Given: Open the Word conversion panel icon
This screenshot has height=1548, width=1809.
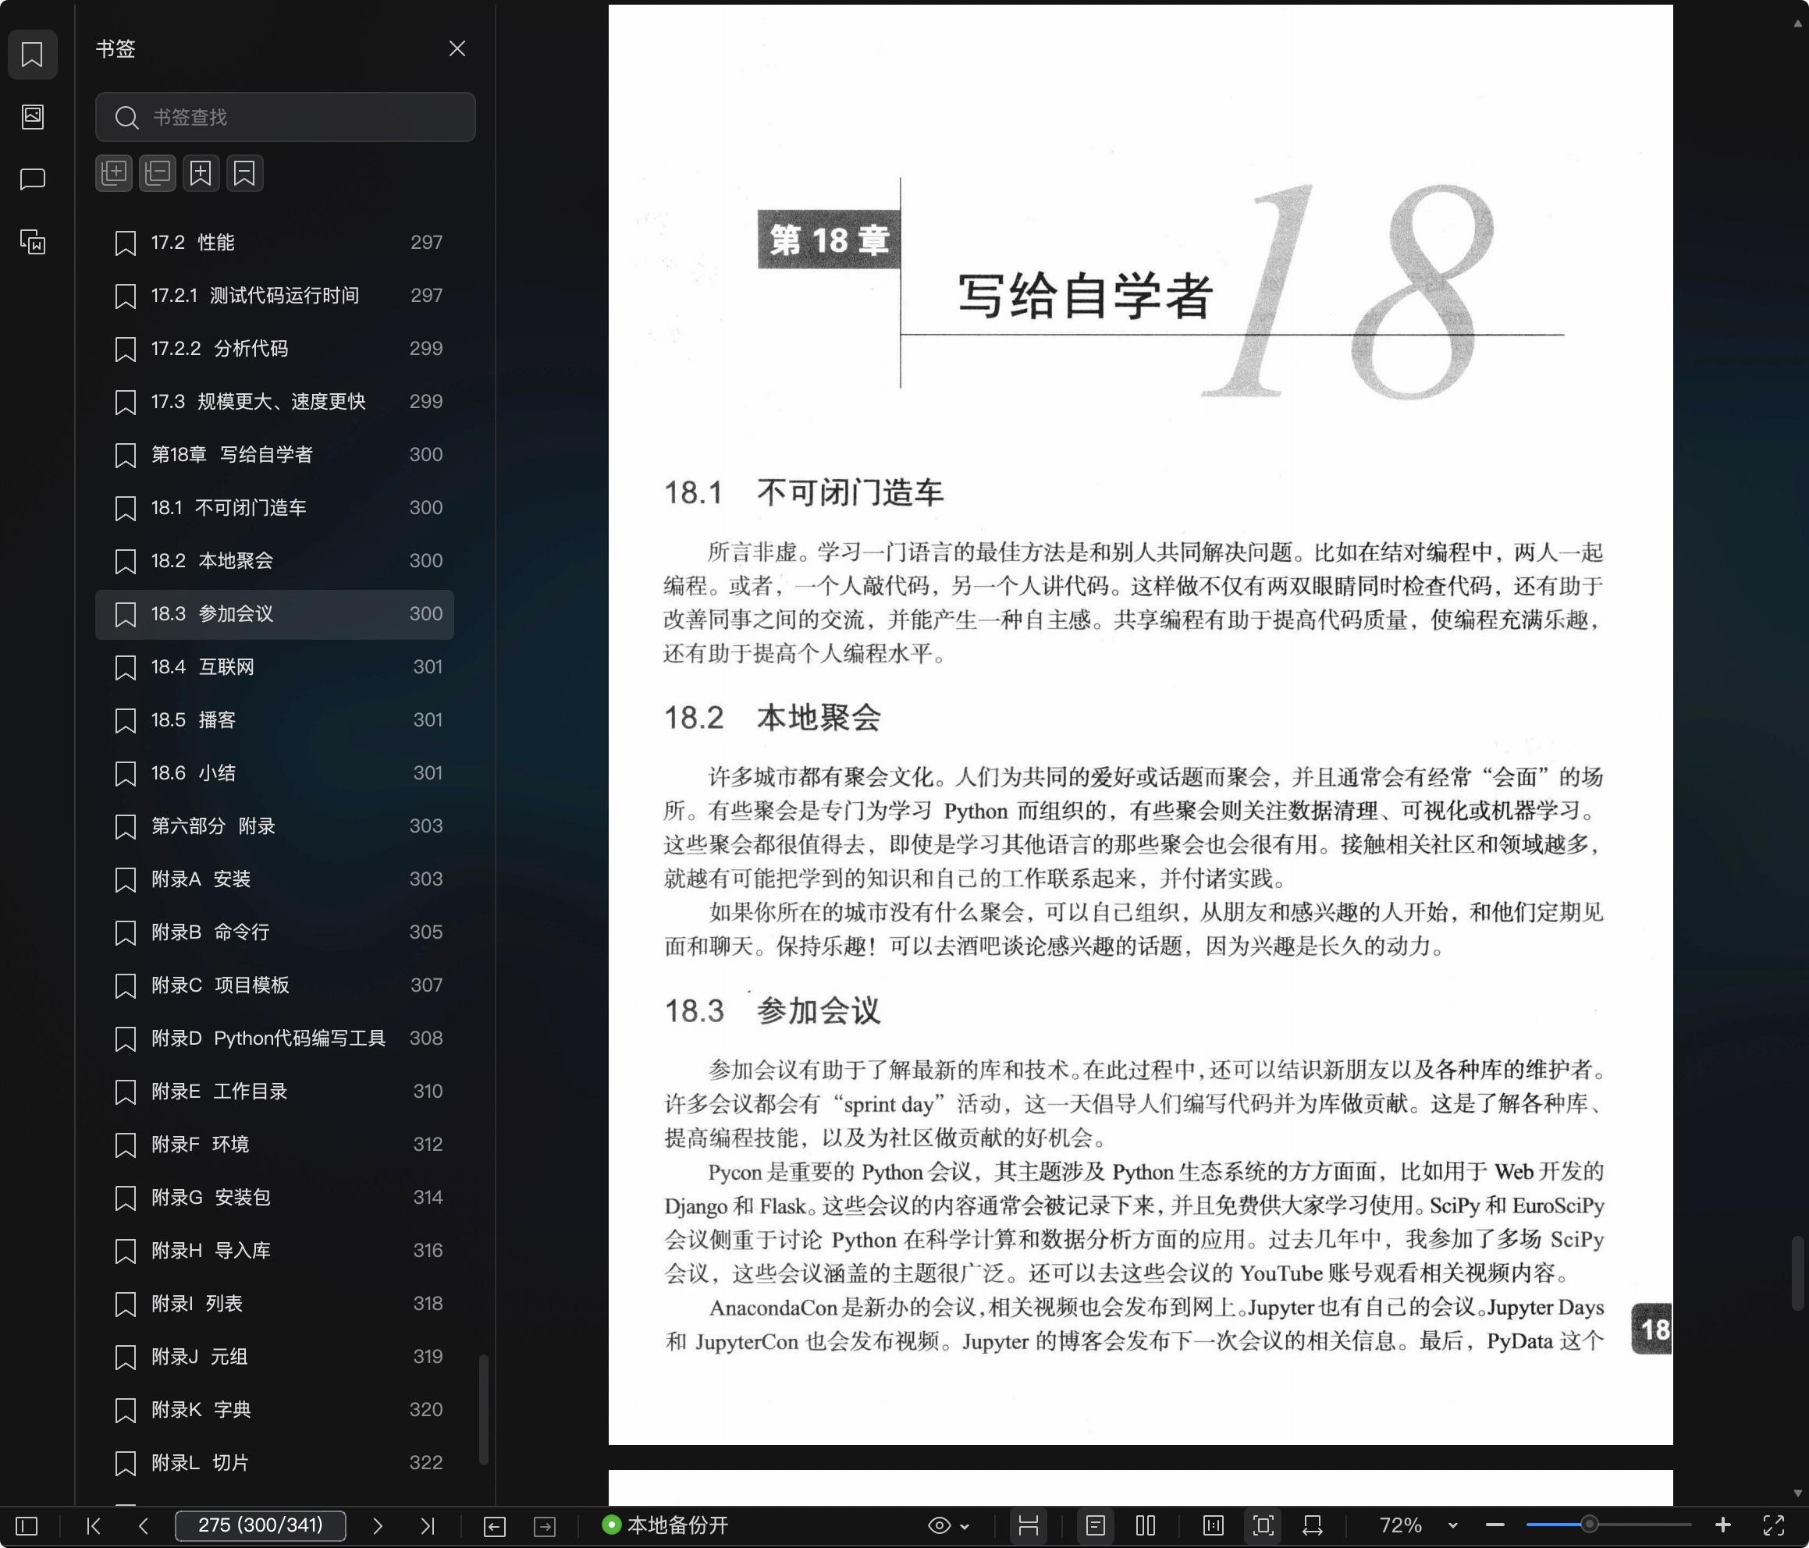Looking at the screenshot, I should point(32,241).
